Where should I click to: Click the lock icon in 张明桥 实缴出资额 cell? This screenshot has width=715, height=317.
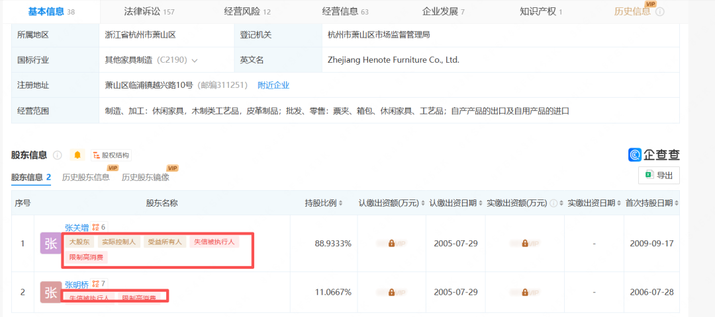point(525,293)
